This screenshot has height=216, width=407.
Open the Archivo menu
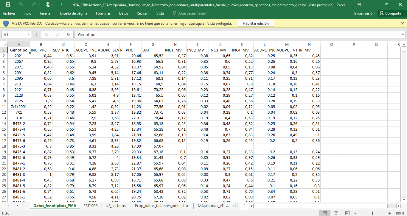[x=9, y=13]
